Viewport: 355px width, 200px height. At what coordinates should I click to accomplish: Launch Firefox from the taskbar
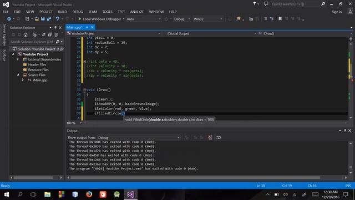(89, 194)
